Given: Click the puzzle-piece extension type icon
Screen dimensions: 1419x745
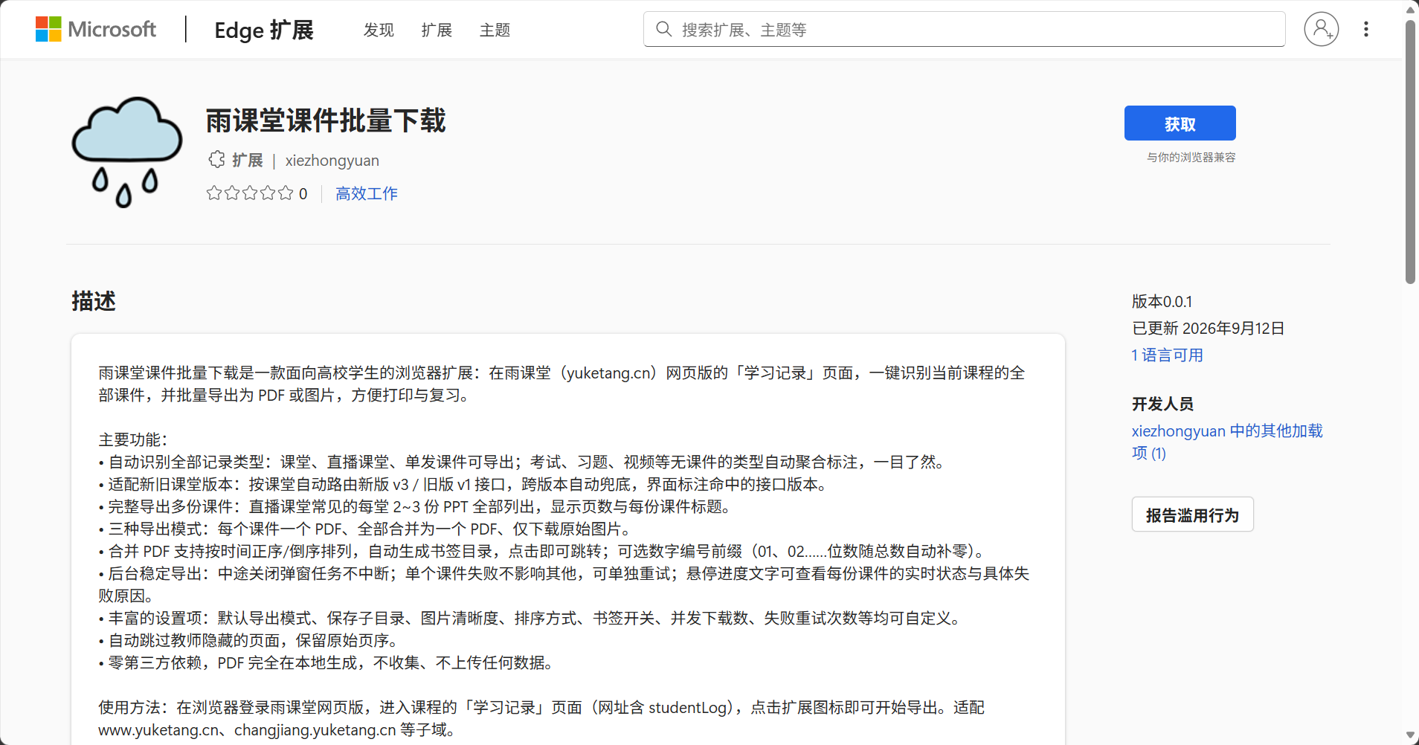Looking at the screenshot, I should [x=216, y=160].
